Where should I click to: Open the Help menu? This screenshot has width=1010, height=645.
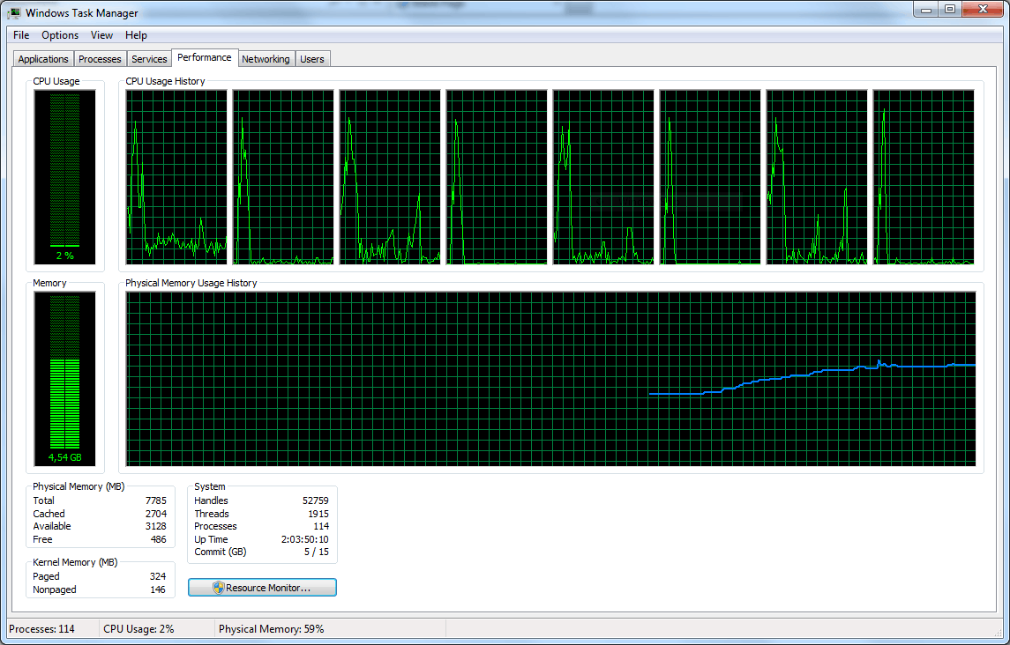pyautogui.click(x=136, y=35)
